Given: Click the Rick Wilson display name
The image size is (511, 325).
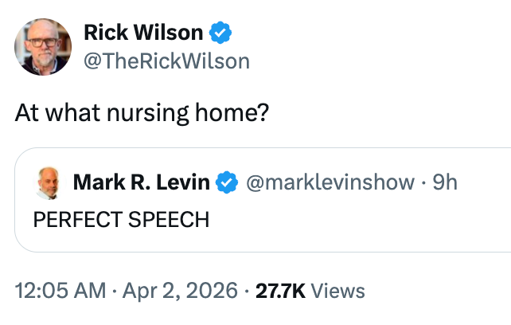Looking at the screenshot, I should 144,33.
